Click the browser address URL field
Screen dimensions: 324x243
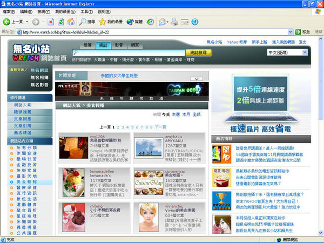(x=155, y=32)
